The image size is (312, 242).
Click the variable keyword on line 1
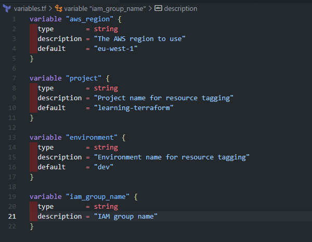click(x=46, y=19)
